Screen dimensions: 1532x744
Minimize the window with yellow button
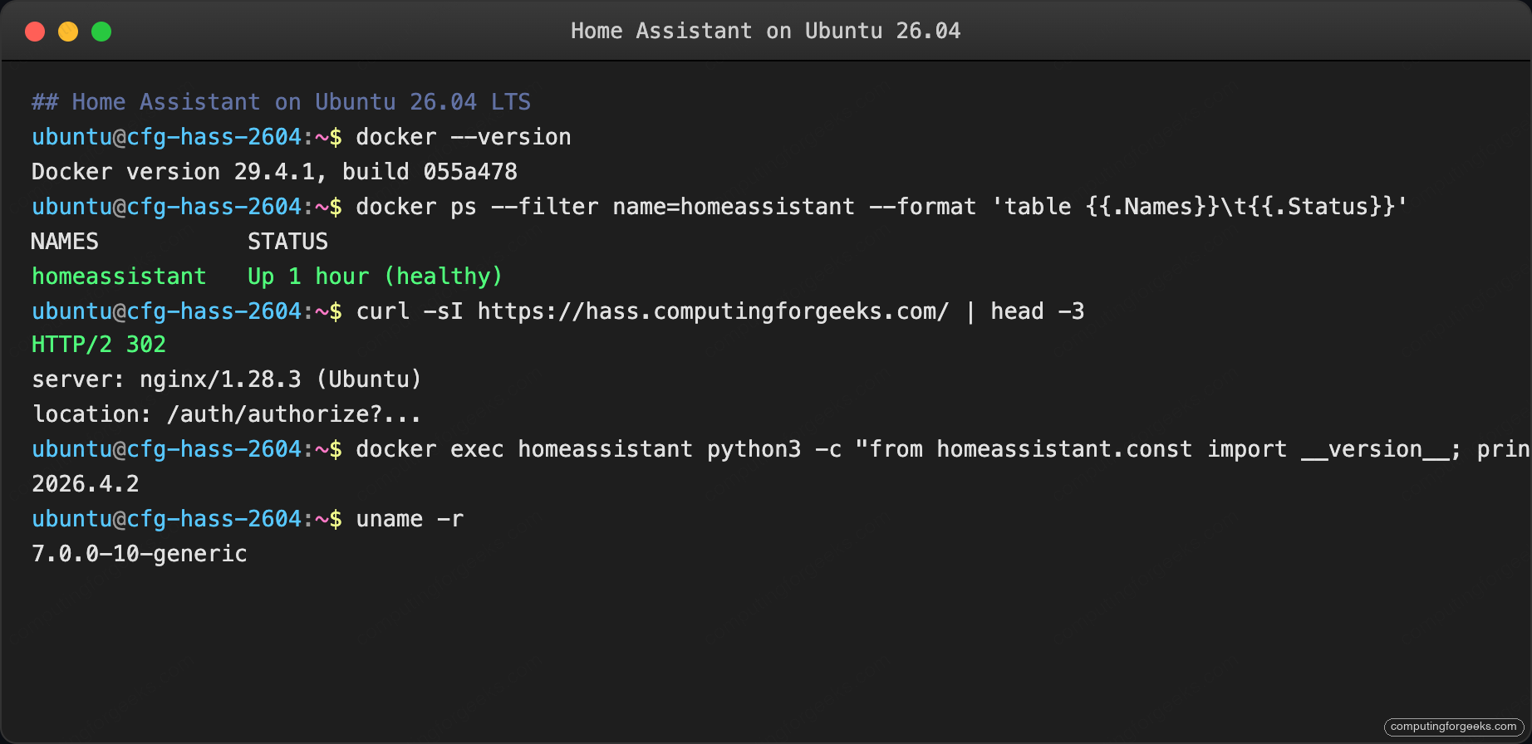click(68, 32)
